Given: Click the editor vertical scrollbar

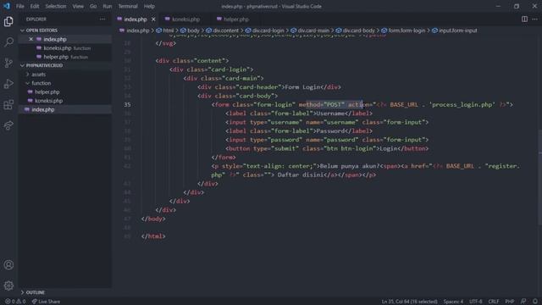Looking at the screenshot, I should tap(539, 177).
